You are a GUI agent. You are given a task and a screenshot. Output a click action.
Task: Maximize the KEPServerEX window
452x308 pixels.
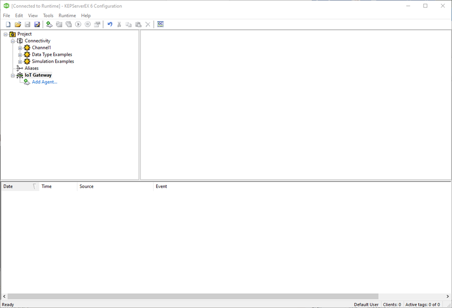point(425,6)
